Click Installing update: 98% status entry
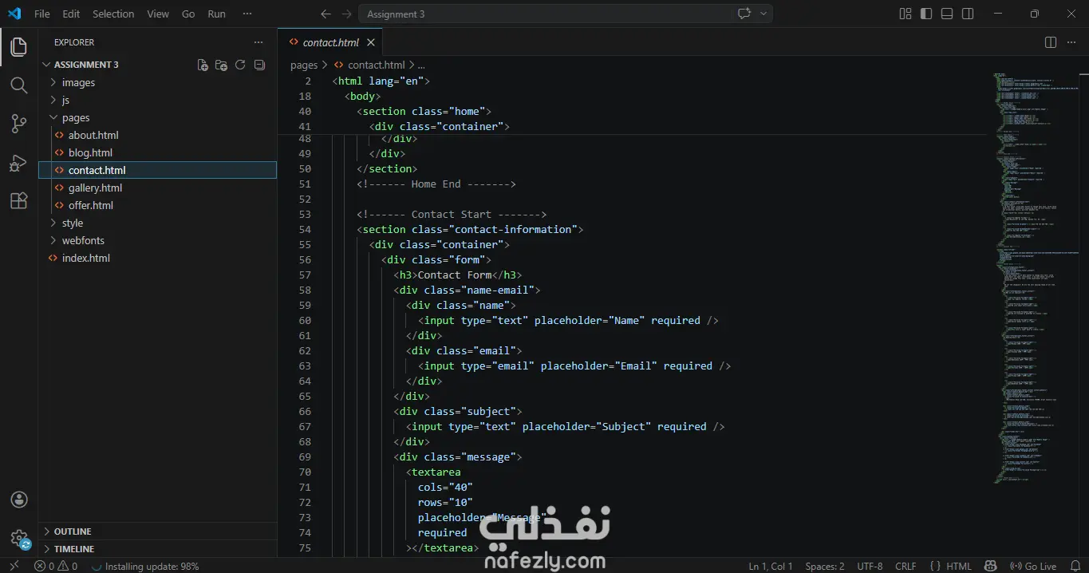The width and height of the screenshot is (1089, 573). point(145,566)
